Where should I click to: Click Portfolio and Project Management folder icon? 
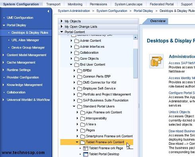pyautogui.click(x=80, y=95)
